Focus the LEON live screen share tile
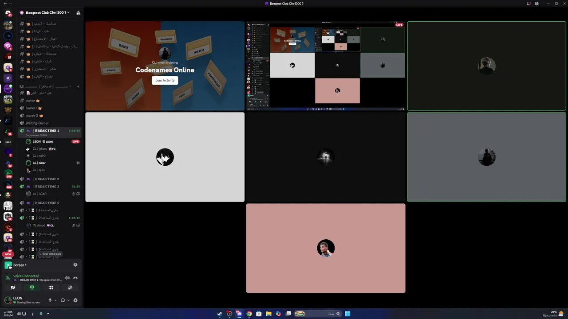Screen dimensions: 568x319 326,66
